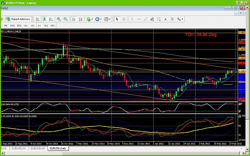Click the WebEx PCNow title bar icon
The width and height of the screenshot is (250, 156).
pyautogui.click(x=3, y=3)
